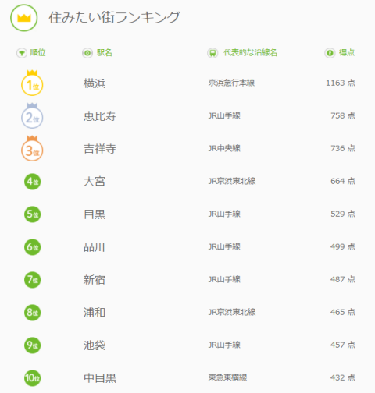
Task: Open the 恵比寿 station entry
Action: [x=100, y=116]
